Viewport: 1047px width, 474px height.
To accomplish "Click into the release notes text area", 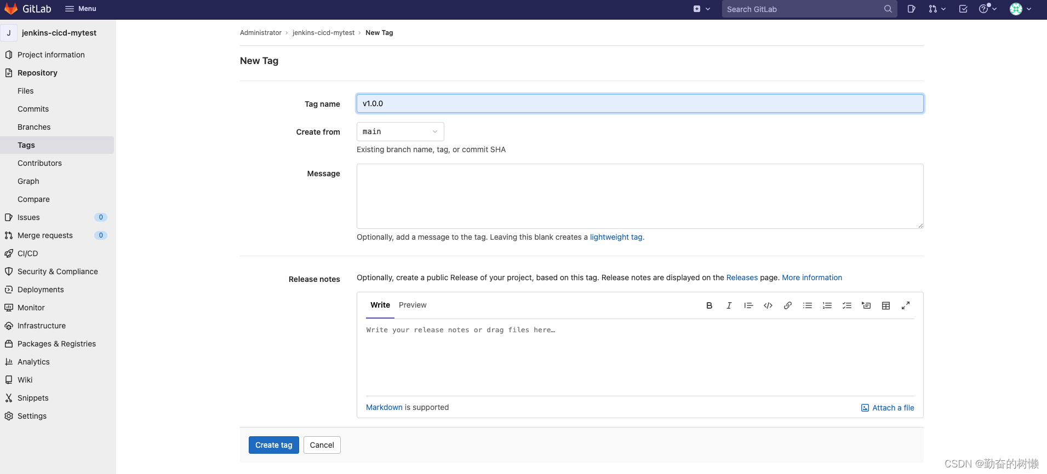I will point(640,357).
